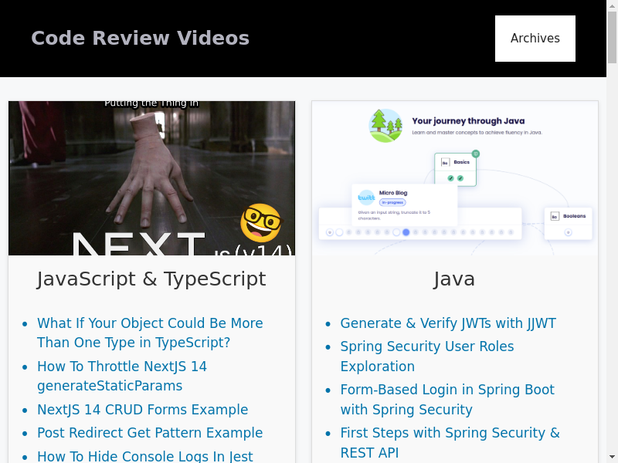This screenshot has height=463, width=618.
Task: Open Generate & Verify JWTs with JJWT
Action: [x=448, y=323]
